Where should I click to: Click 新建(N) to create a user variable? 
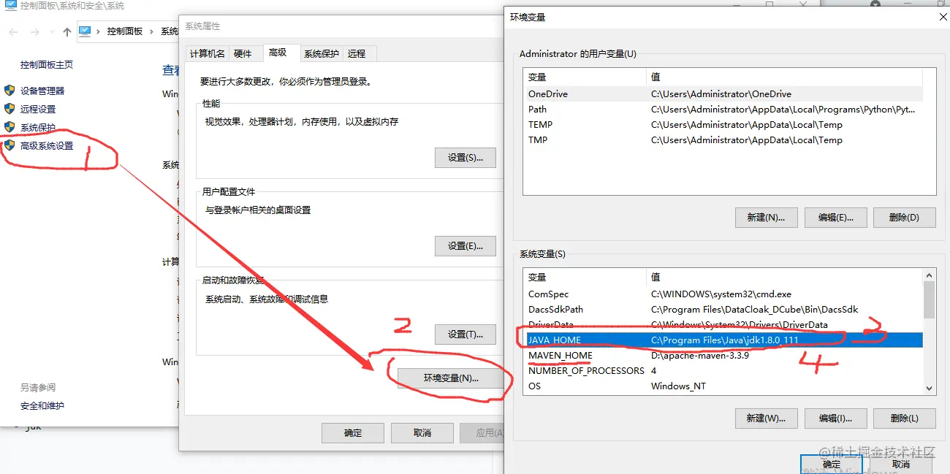766,217
